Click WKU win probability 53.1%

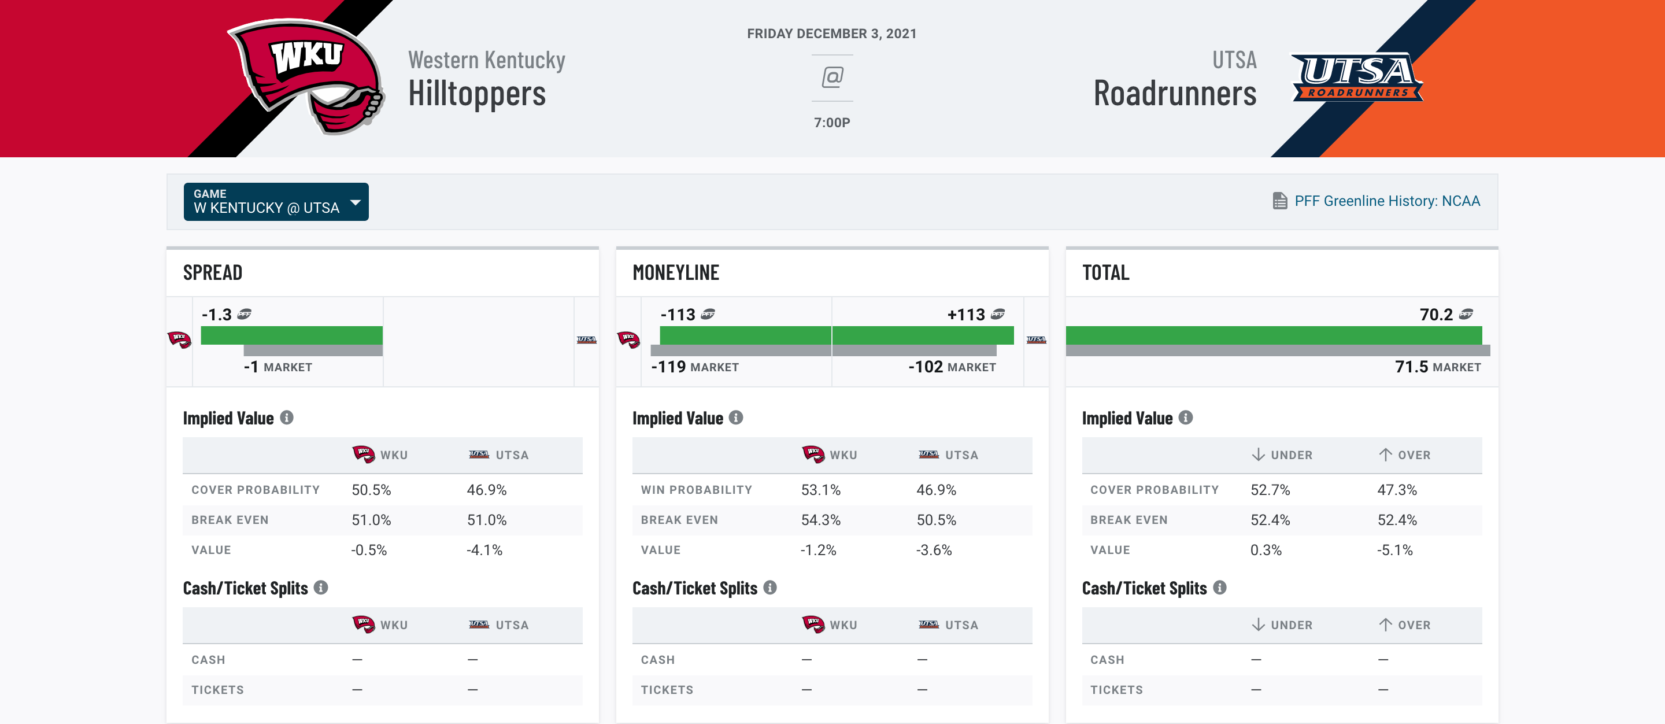point(821,489)
